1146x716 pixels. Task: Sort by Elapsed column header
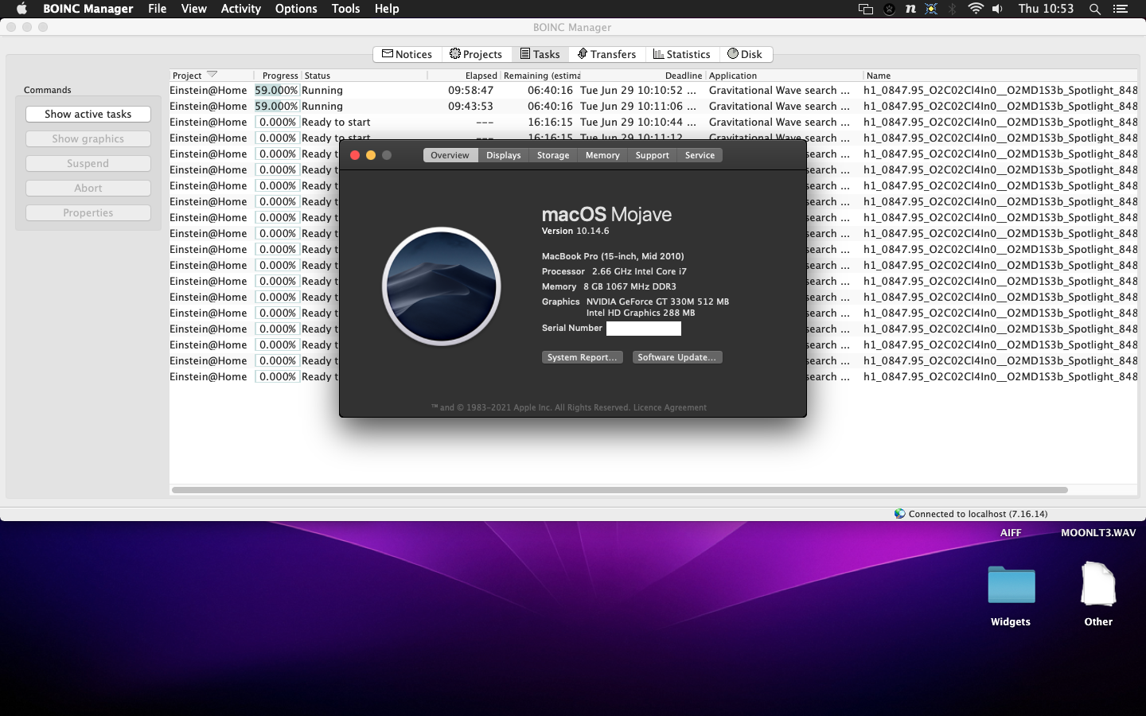coord(464,76)
